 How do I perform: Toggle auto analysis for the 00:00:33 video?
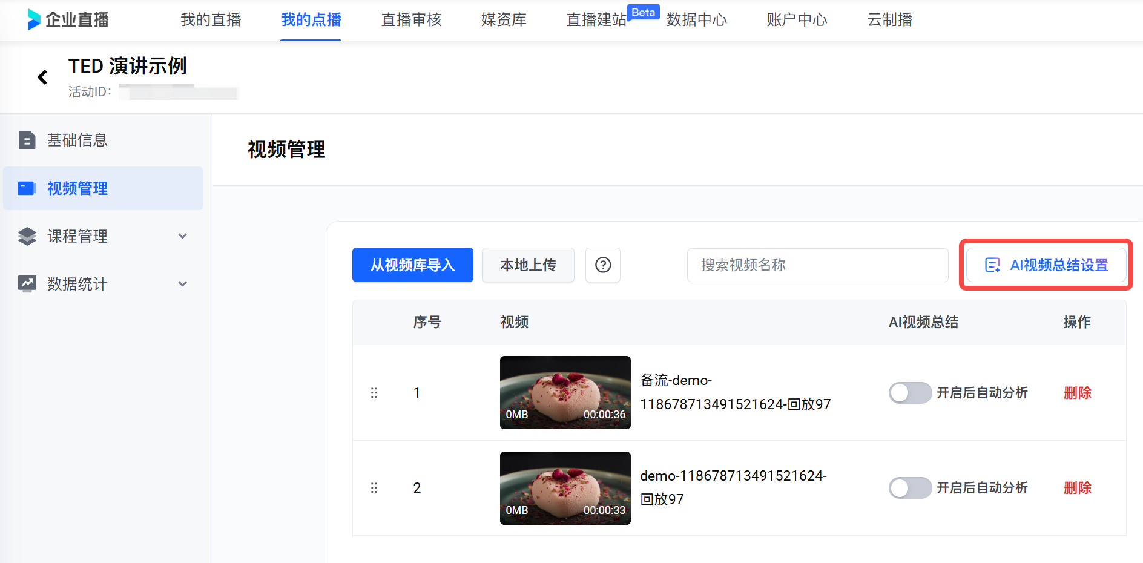tap(910, 488)
